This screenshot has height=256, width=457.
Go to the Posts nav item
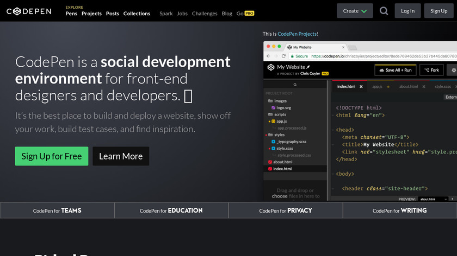coord(113,14)
